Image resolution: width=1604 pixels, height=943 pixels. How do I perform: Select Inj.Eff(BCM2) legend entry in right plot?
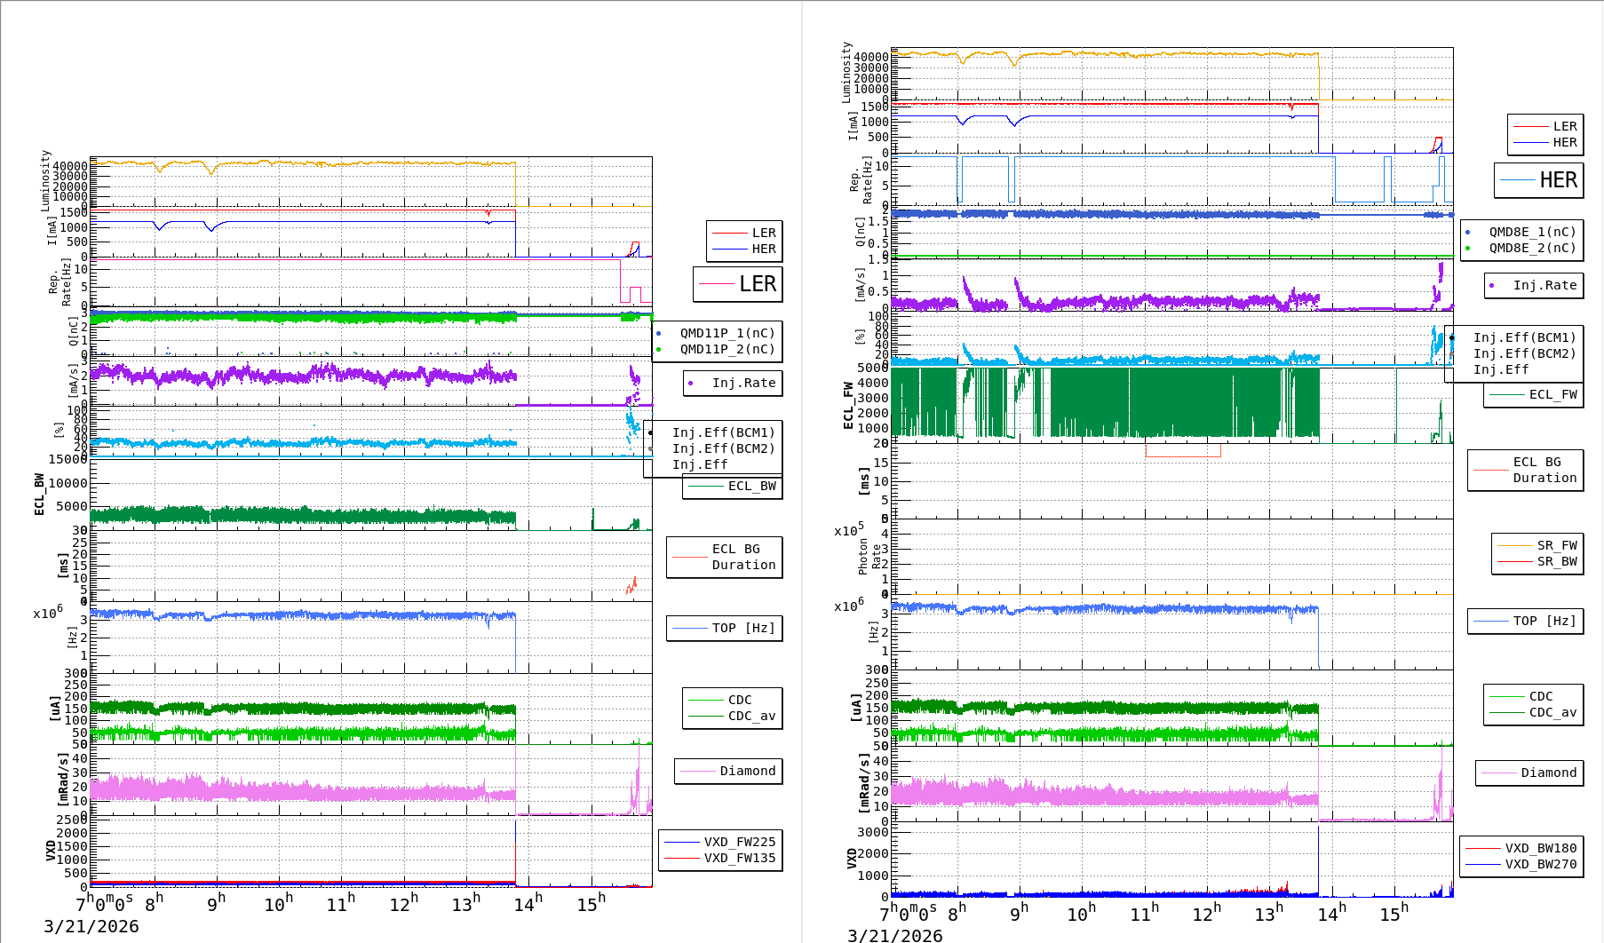1524,353
